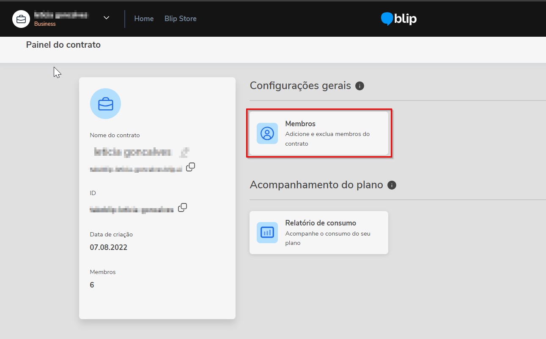The image size is (546, 339).
Task: Open the Blip Store
Action: tap(180, 19)
